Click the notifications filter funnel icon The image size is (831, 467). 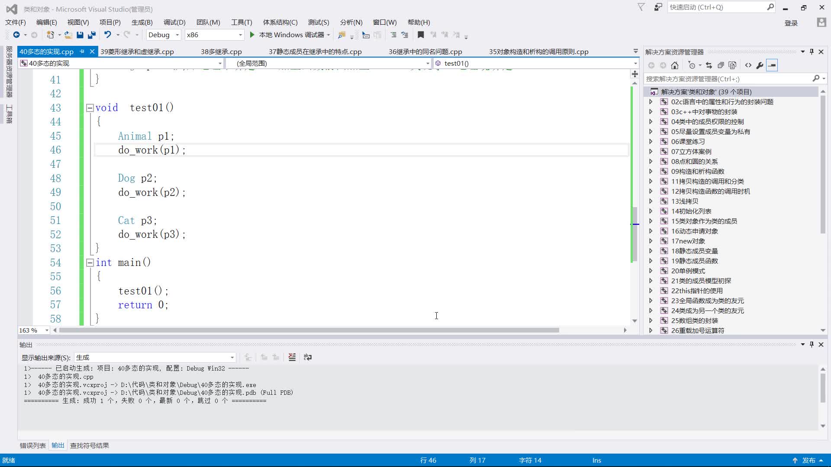click(x=641, y=7)
